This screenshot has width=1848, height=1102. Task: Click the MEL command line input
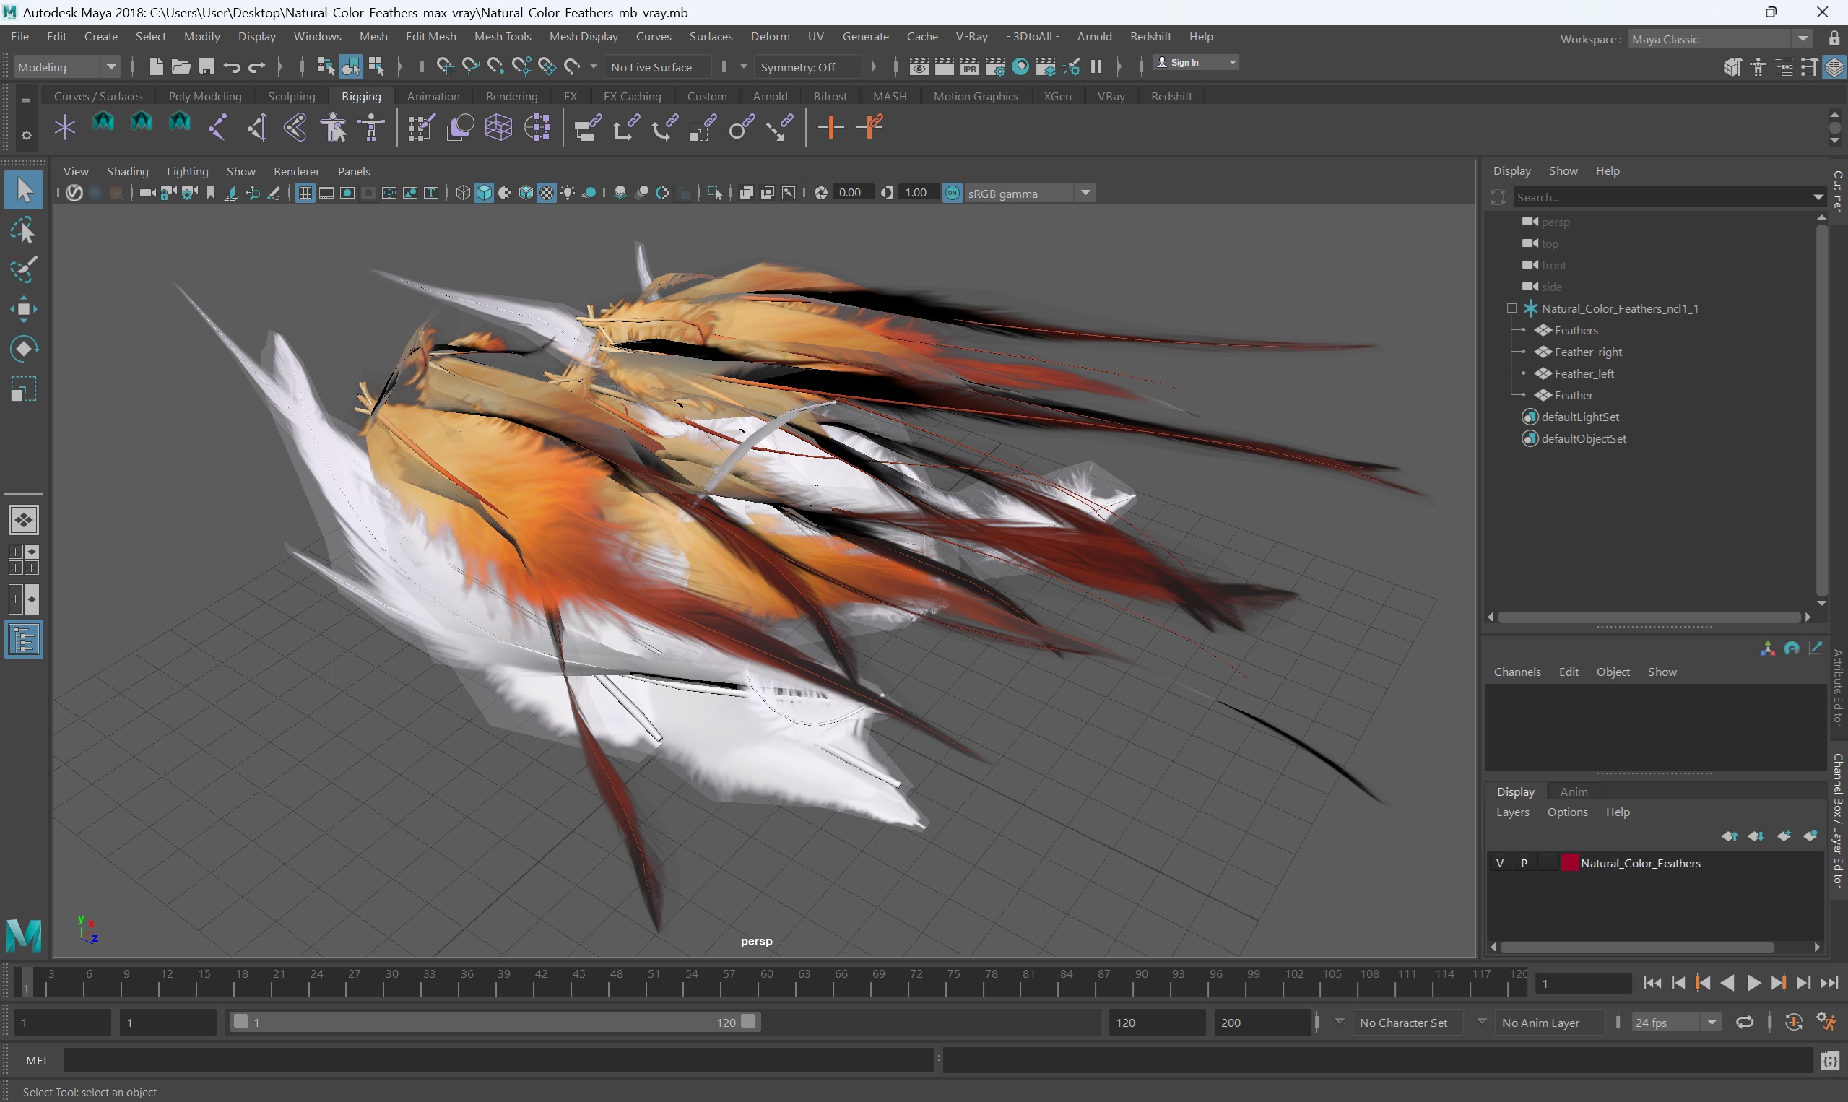click(498, 1060)
